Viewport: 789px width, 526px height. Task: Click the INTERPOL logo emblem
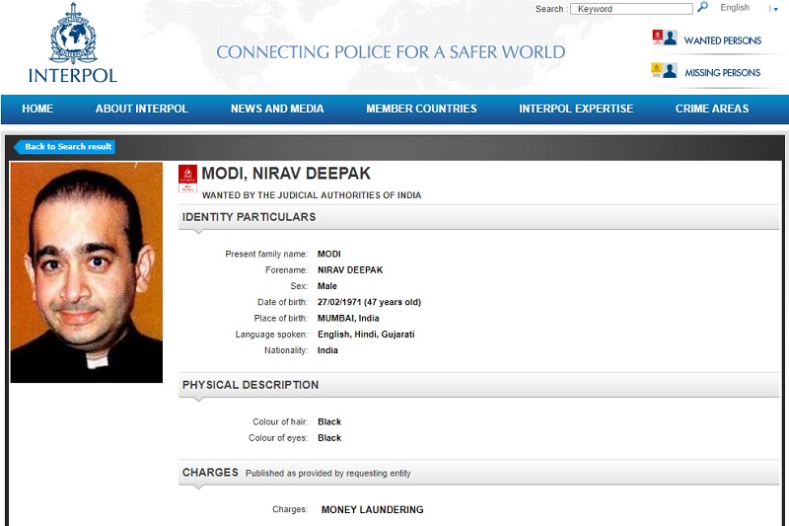pos(73,34)
